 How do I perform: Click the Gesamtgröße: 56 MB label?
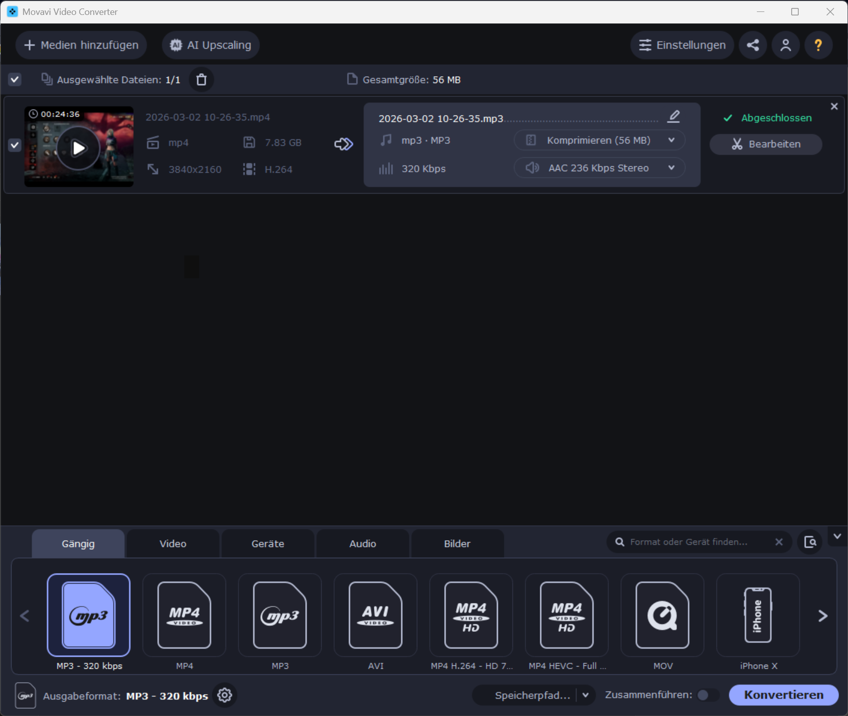[x=411, y=80]
